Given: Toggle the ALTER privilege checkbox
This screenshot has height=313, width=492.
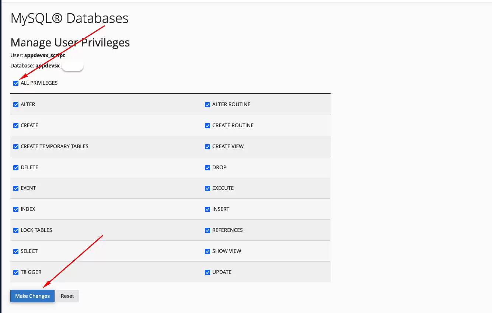Looking at the screenshot, I should 16,104.
